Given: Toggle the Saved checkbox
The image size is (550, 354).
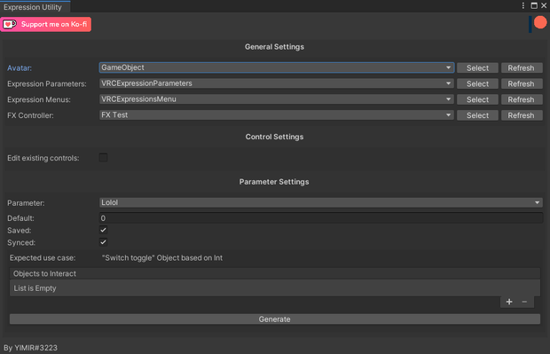Looking at the screenshot, I should [x=103, y=230].
